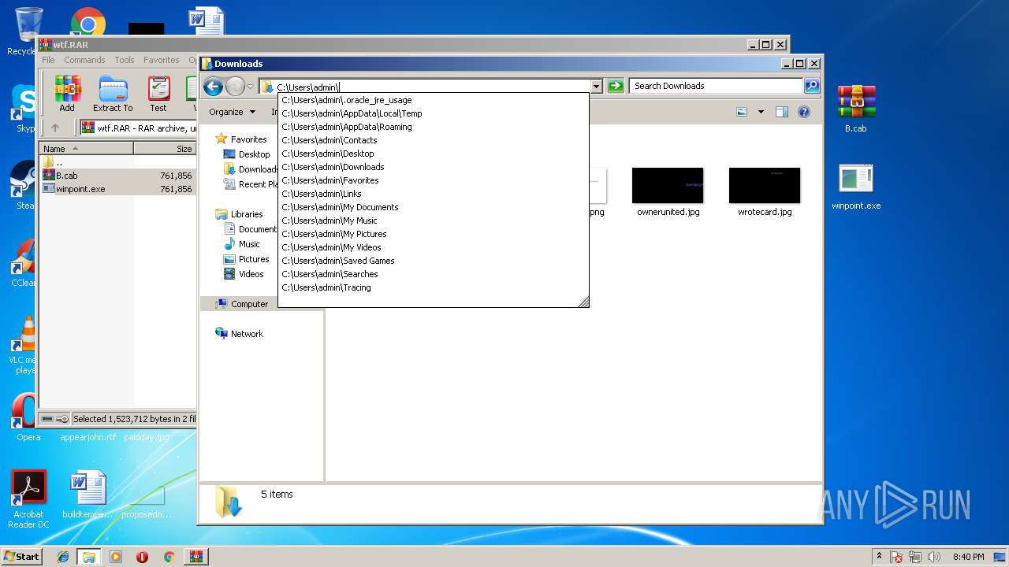Choose C:\Users\admin\My Videos suggestion
This screenshot has height=567, width=1009.
[x=434, y=247]
